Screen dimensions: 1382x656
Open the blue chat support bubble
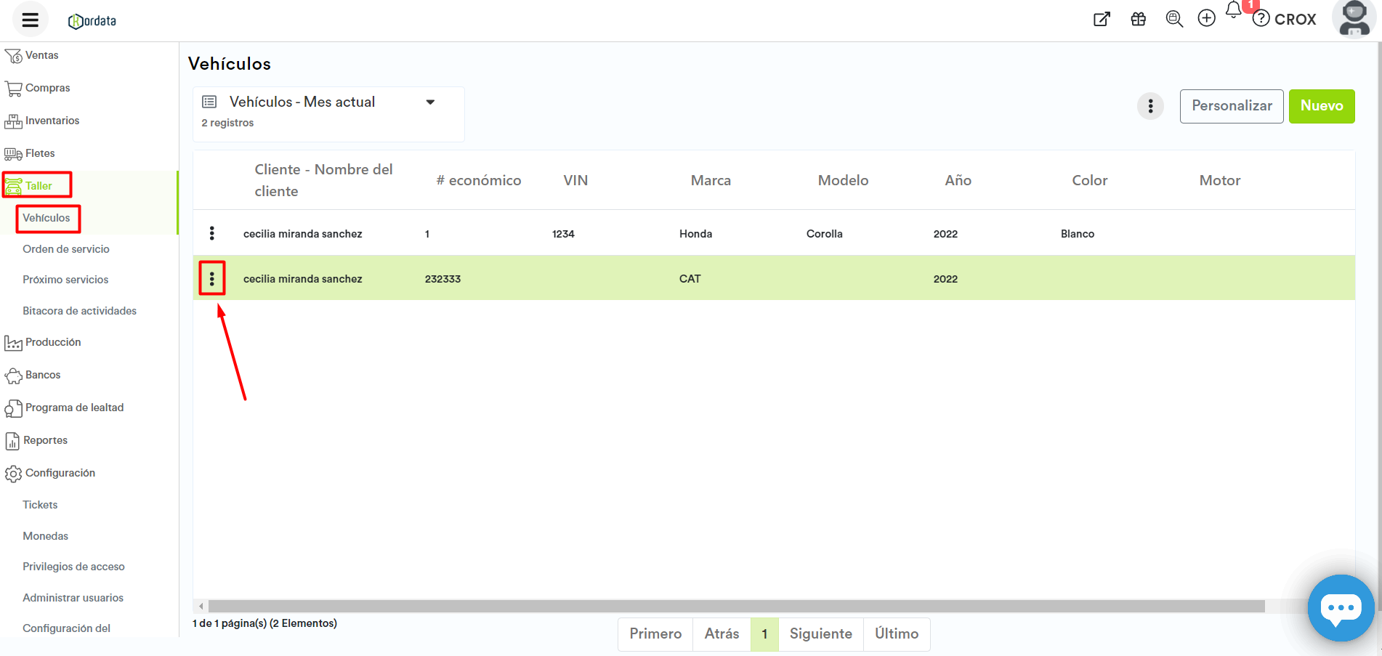tap(1341, 607)
